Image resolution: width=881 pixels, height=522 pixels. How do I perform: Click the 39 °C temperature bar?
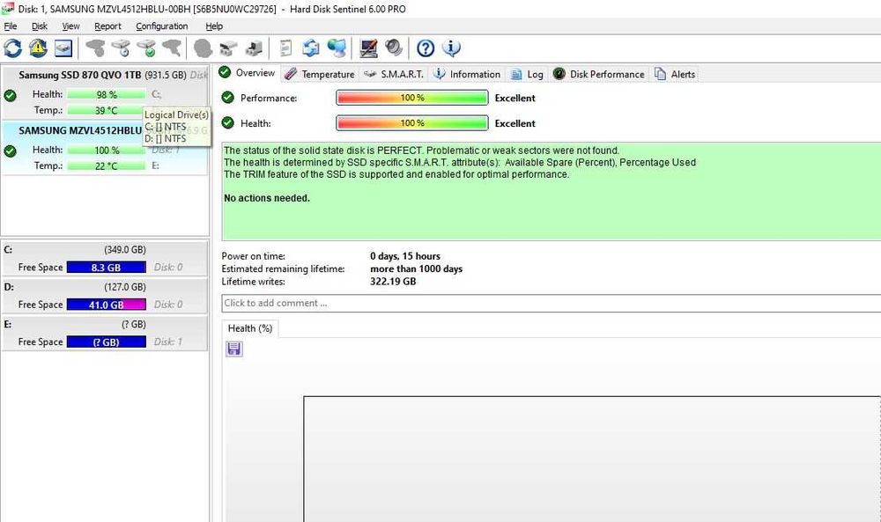pos(107,111)
